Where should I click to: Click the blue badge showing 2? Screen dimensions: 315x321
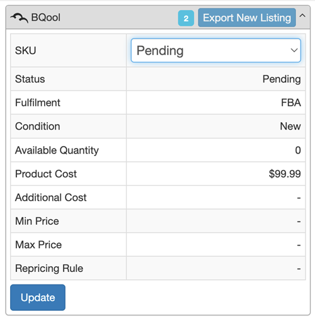click(x=186, y=18)
